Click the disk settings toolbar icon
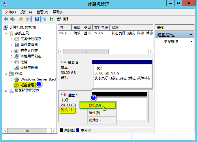The width and height of the screenshot is (197, 142). pyautogui.click(x=66, y=19)
